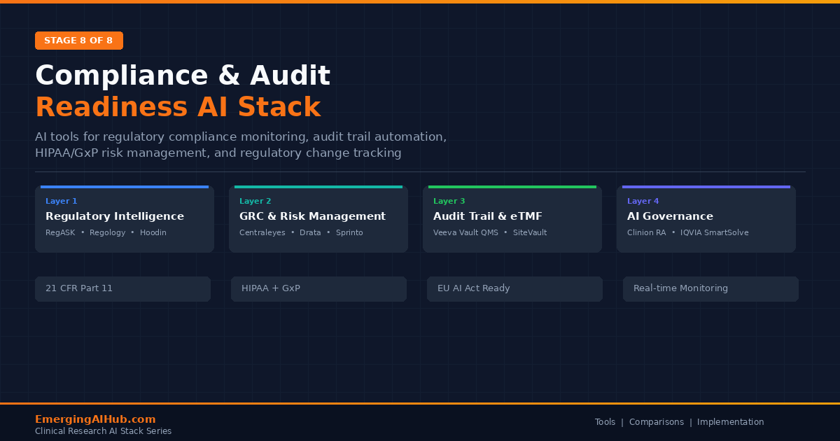
Task: Select the Hoodin tool link
Action: (153, 232)
